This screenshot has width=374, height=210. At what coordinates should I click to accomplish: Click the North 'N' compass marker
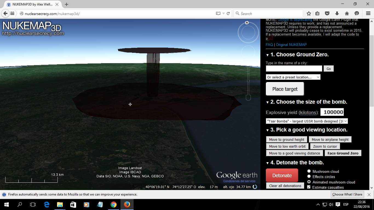[x=247, y=23]
